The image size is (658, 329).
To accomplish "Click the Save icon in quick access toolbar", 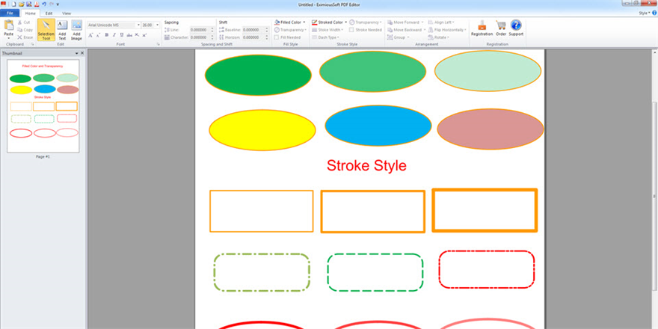I will coord(28,4).
